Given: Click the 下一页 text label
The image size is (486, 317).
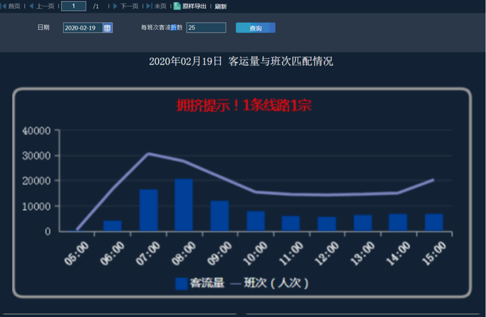Looking at the screenshot, I should click(129, 6).
